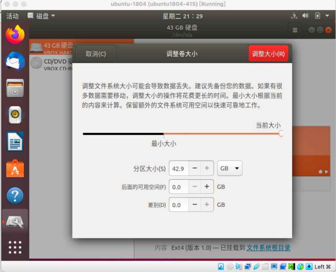The image size is (336, 272).
Task: Click VirtualBox audio status icon
Action: pos(239,266)
